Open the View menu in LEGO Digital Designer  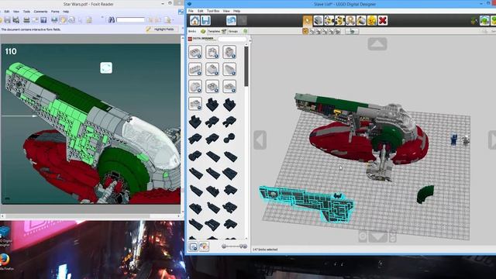226,11
